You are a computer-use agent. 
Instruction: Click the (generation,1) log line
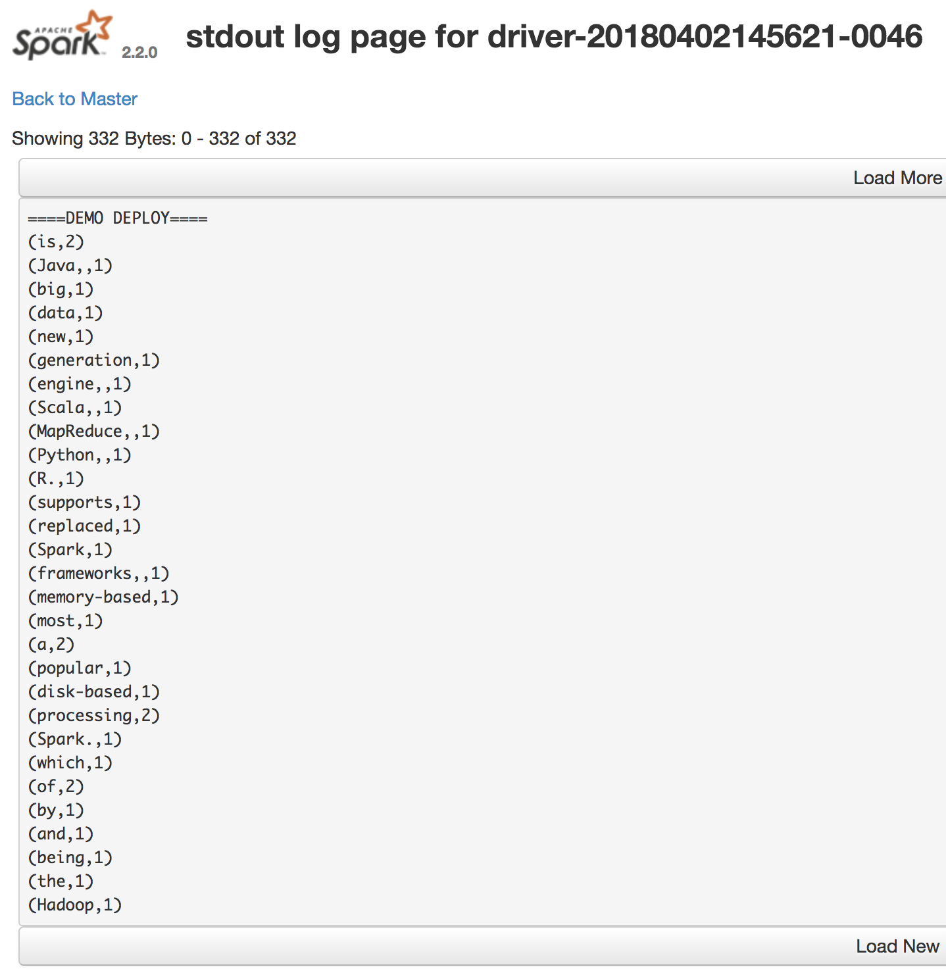pyautogui.click(x=94, y=360)
